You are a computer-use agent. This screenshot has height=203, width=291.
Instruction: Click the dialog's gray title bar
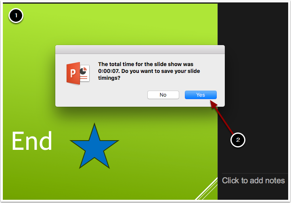tap(140, 50)
